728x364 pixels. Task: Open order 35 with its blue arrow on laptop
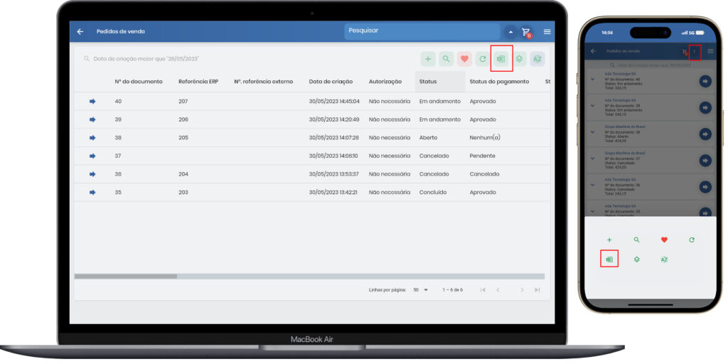(x=92, y=192)
